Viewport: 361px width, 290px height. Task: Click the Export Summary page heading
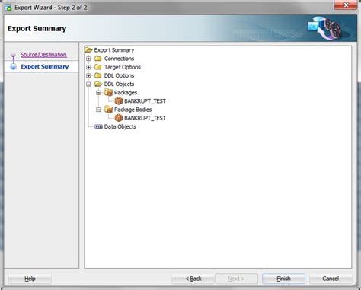point(37,29)
